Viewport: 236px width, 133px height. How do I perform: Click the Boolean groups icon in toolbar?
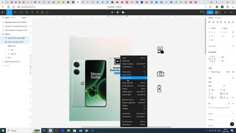[123, 12]
